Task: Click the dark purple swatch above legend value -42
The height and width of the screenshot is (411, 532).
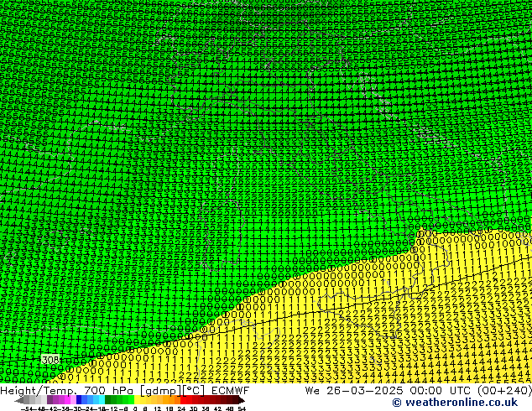Action: 50,400
